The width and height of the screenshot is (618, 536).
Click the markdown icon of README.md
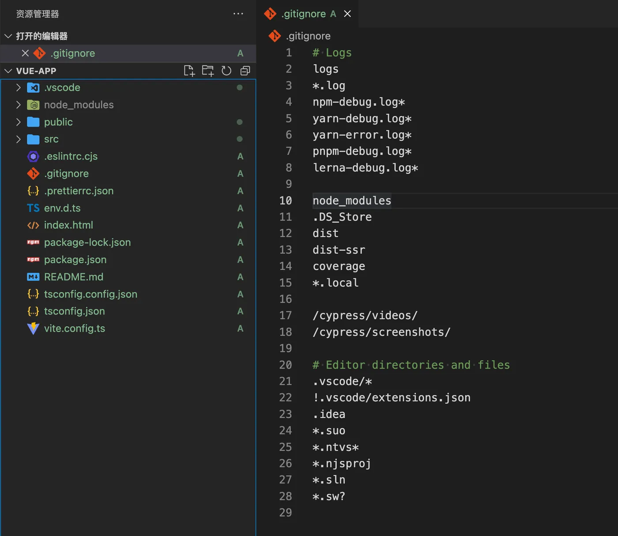click(x=33, y=277)
